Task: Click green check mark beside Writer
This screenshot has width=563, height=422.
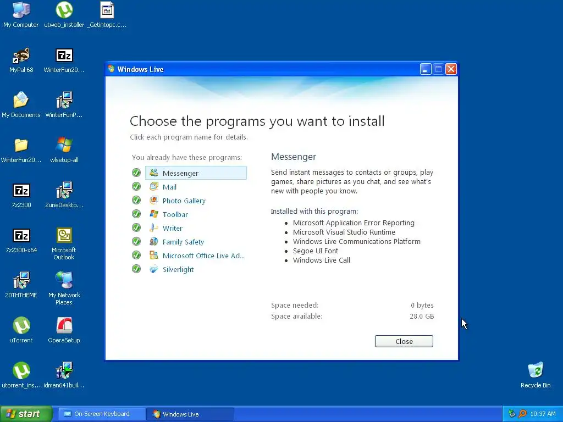Action: [136, 227]
